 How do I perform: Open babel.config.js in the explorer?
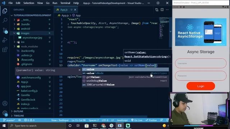tap(29, 91)
